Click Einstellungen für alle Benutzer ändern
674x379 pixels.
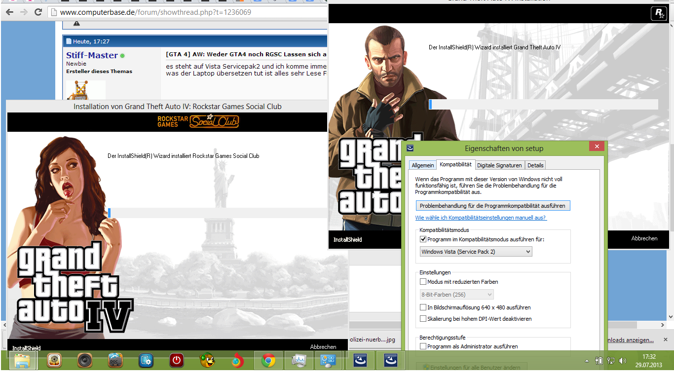click(x=472, y=367)
